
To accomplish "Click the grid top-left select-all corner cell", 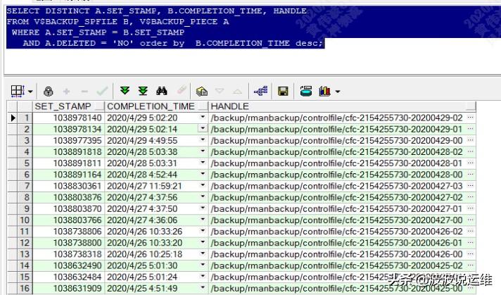I will (x=12, y=106).
